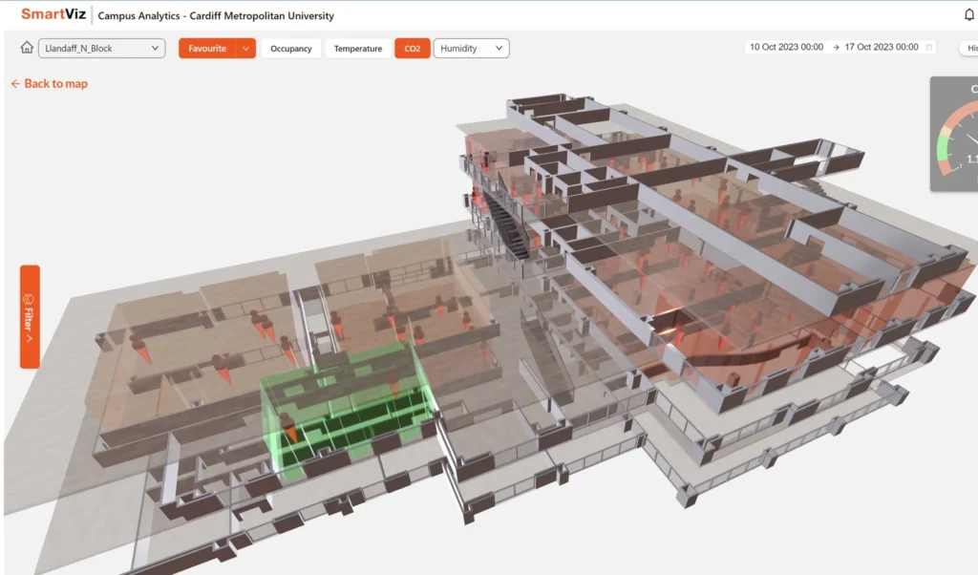
Task: Edit the end date 17 Oct 2023
Action: tap(881, 48)
